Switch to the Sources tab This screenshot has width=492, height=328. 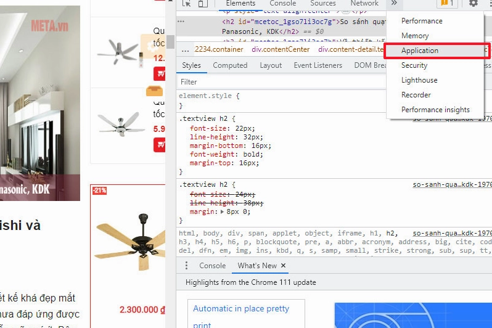pyautogui.click(x=323, y=4)
